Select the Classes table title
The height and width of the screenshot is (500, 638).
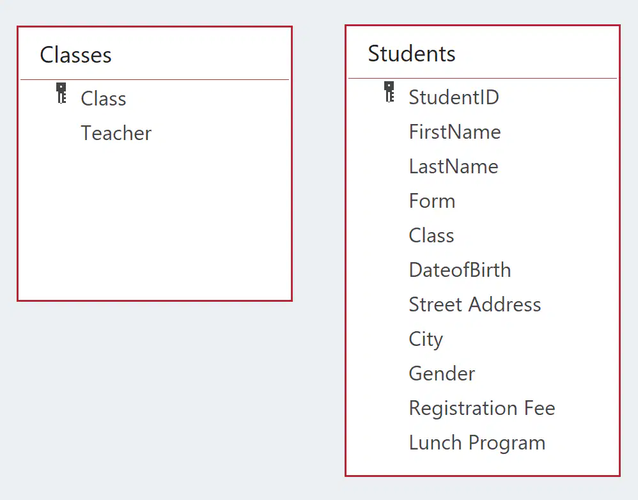click(x=75, y=55)
